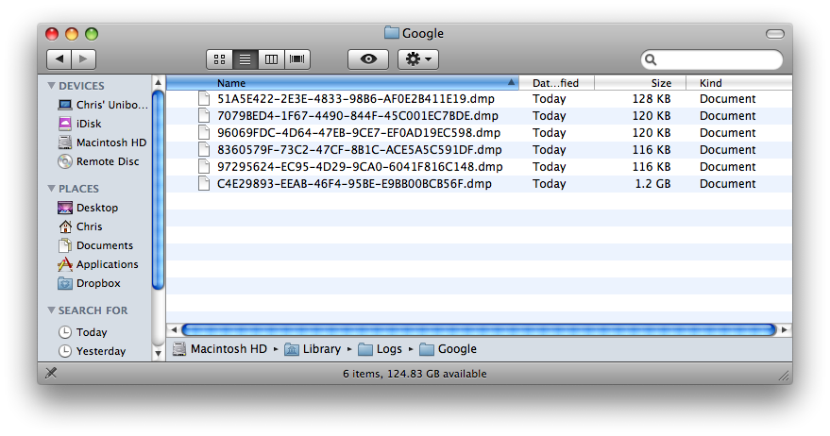The width and height of the screenshot is (830, 436).
Task: Select file name C4E29893-EEAB-46F4-95BE-E9BB00BCB56F.dmp
Action: click(x=354, y=184)
